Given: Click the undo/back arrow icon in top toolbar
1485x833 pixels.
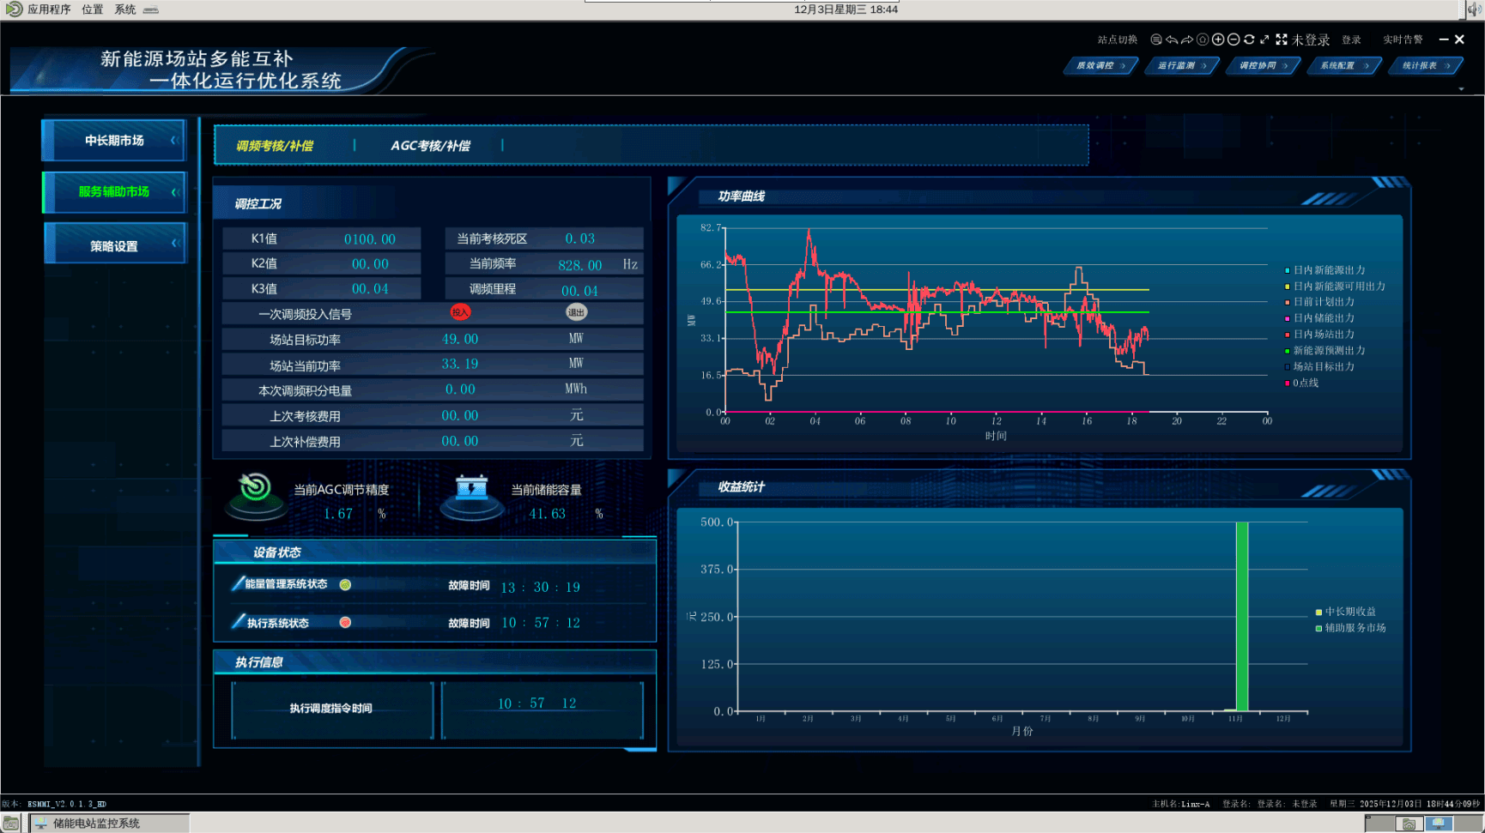Looking at the screenshot, I should (1171, 39).
